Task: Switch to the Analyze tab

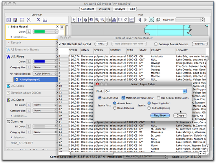Action: (x=120, y=9)
